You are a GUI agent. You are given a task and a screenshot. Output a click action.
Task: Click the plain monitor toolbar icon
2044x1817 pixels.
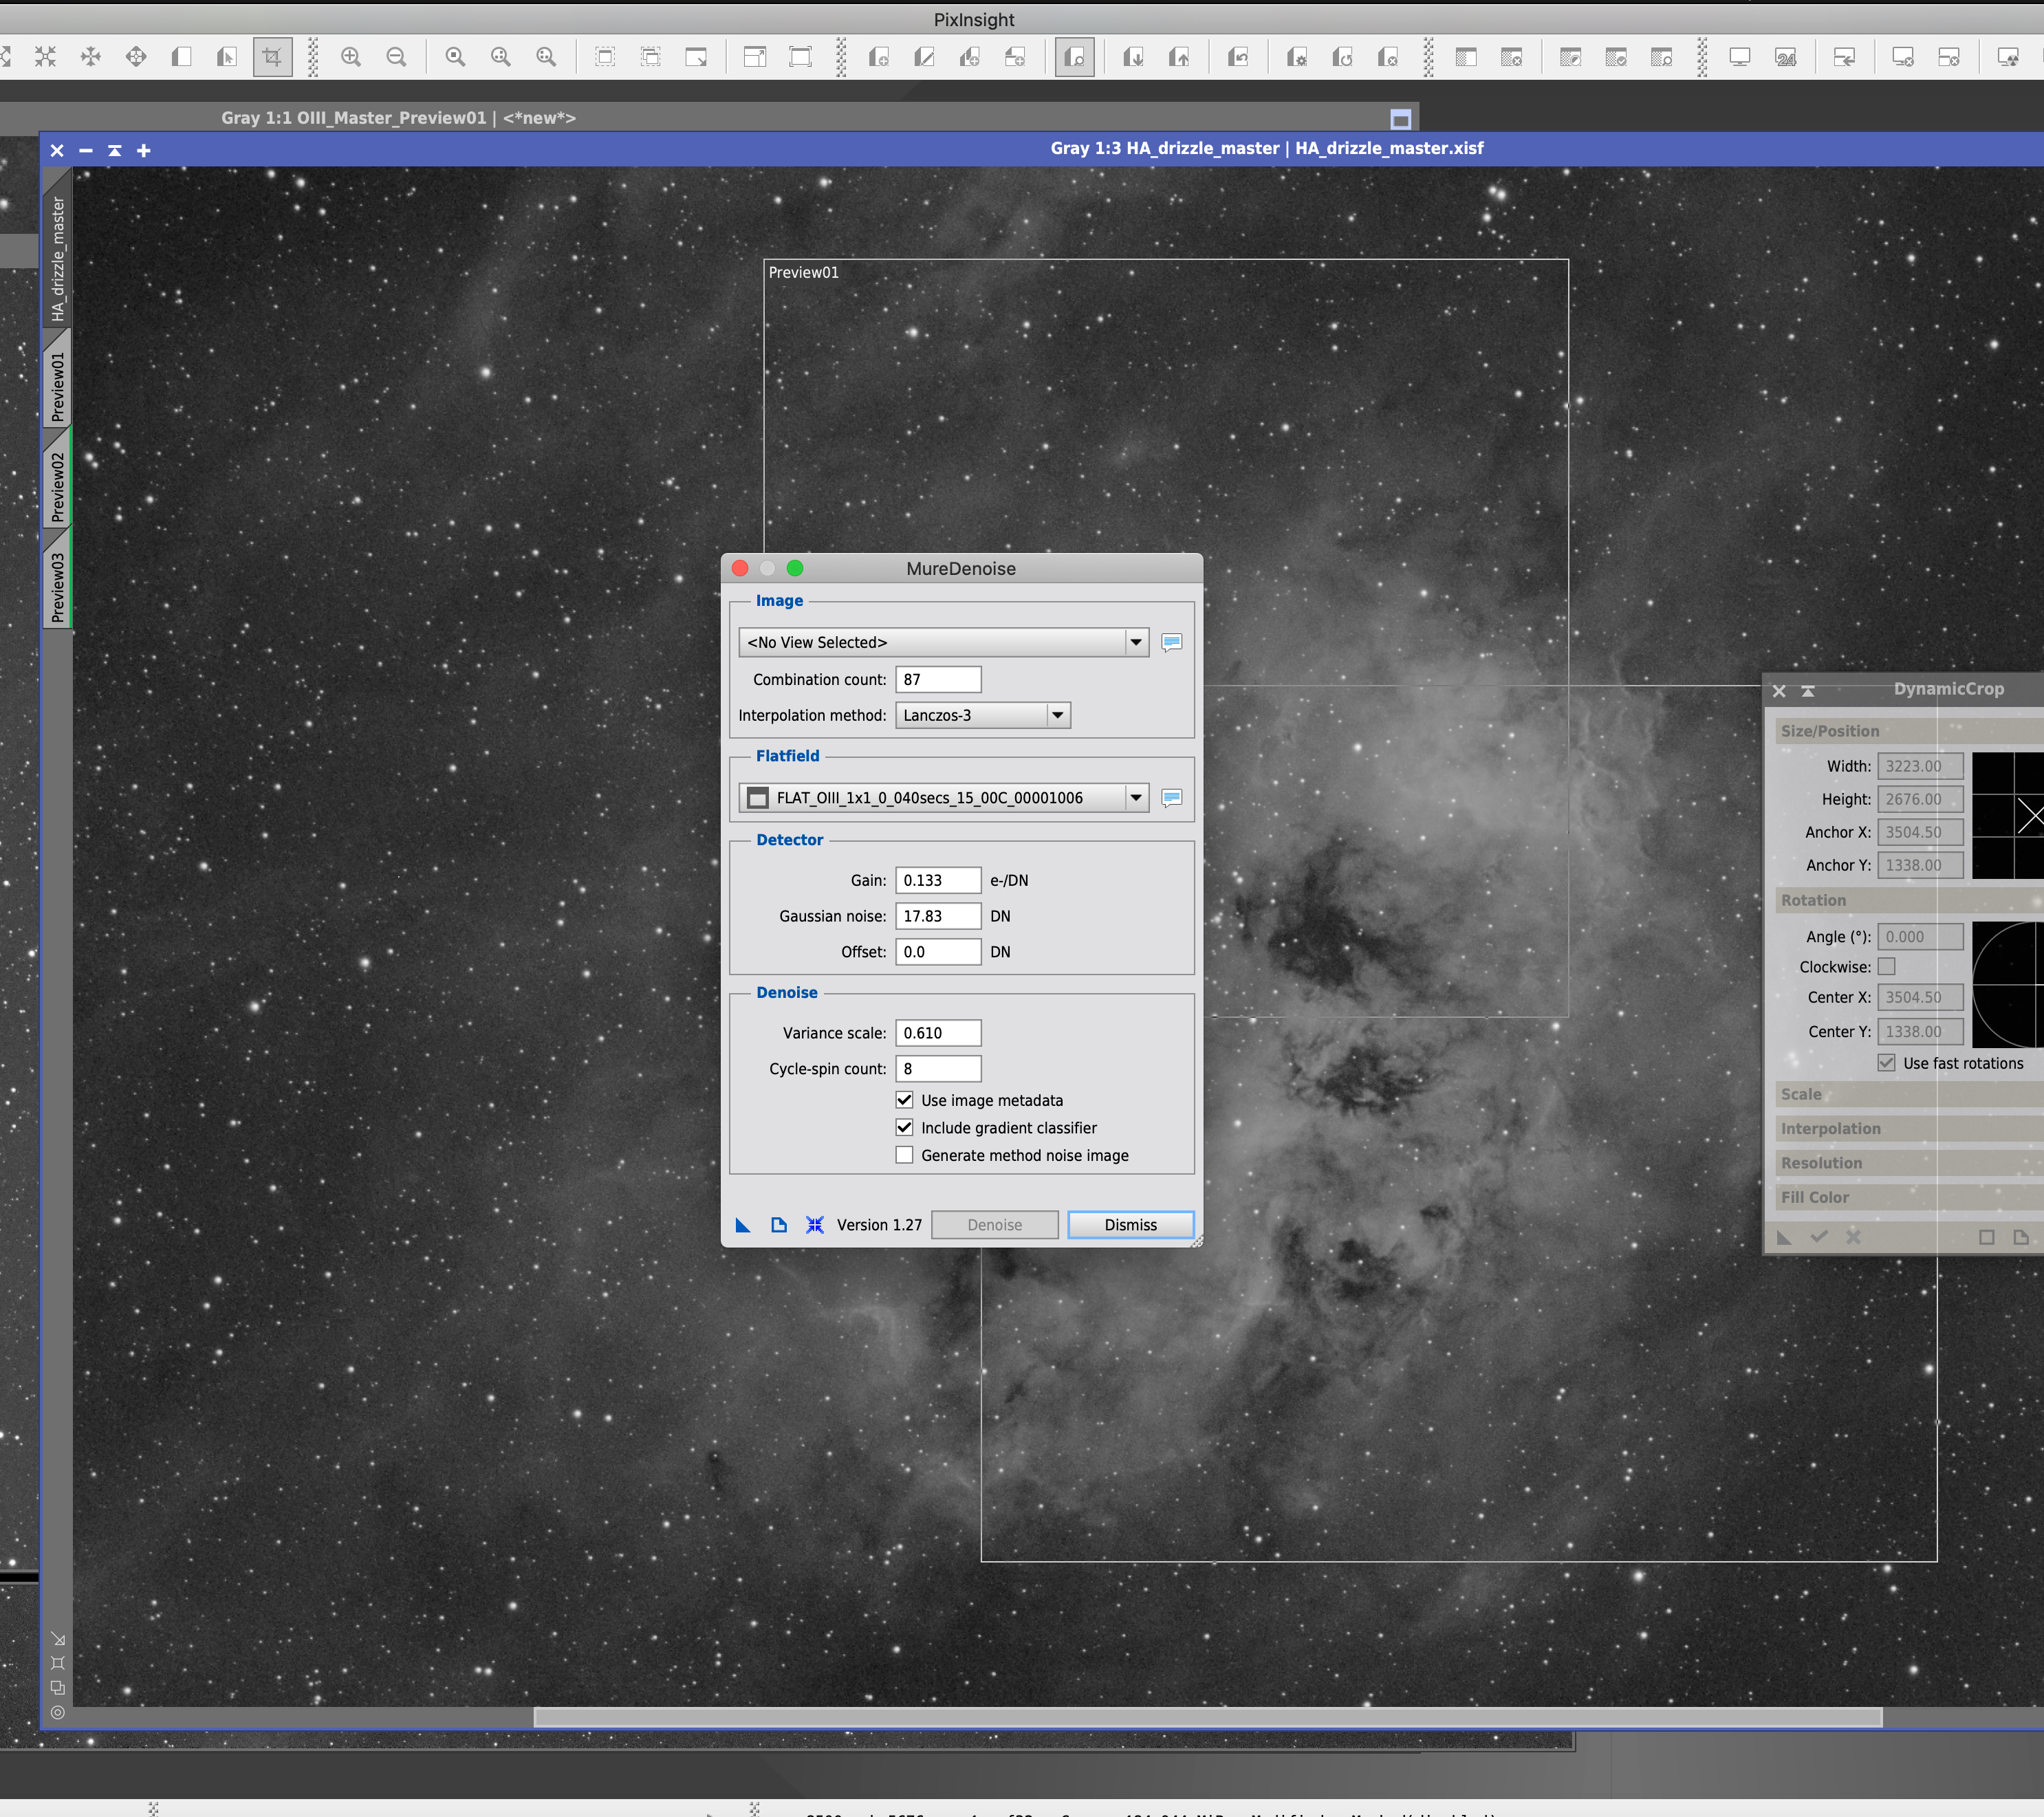coord(1740,57)
